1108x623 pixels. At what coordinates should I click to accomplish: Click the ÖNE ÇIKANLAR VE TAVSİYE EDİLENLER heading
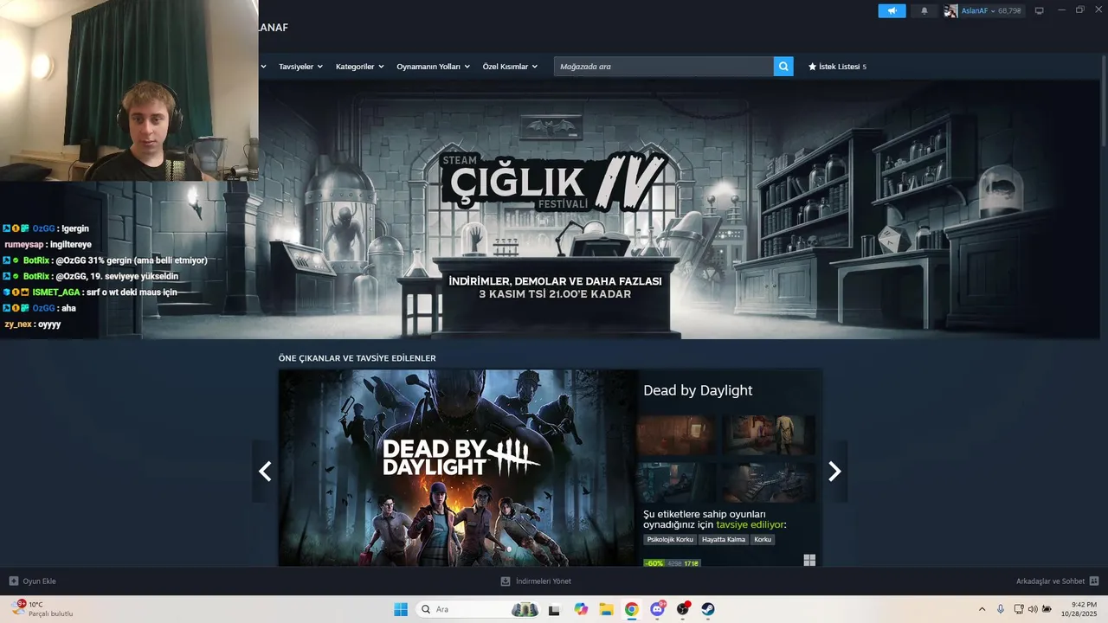point(357,358)
